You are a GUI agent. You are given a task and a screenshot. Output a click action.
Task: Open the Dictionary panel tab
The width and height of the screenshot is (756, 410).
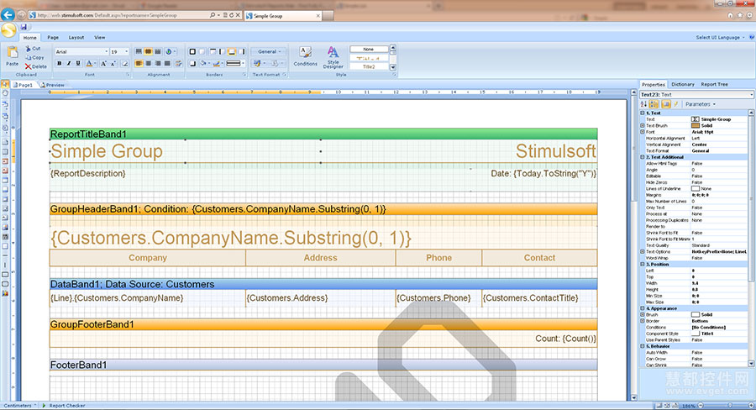coord(683,84)
